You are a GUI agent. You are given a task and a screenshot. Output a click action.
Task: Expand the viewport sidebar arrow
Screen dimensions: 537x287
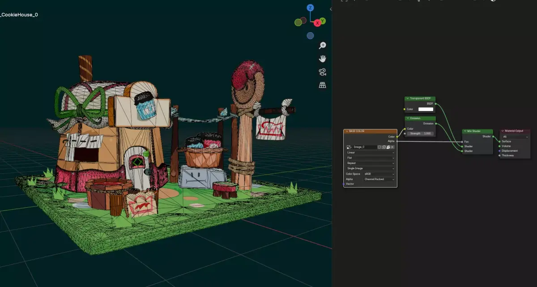click(x=331, y=9)
